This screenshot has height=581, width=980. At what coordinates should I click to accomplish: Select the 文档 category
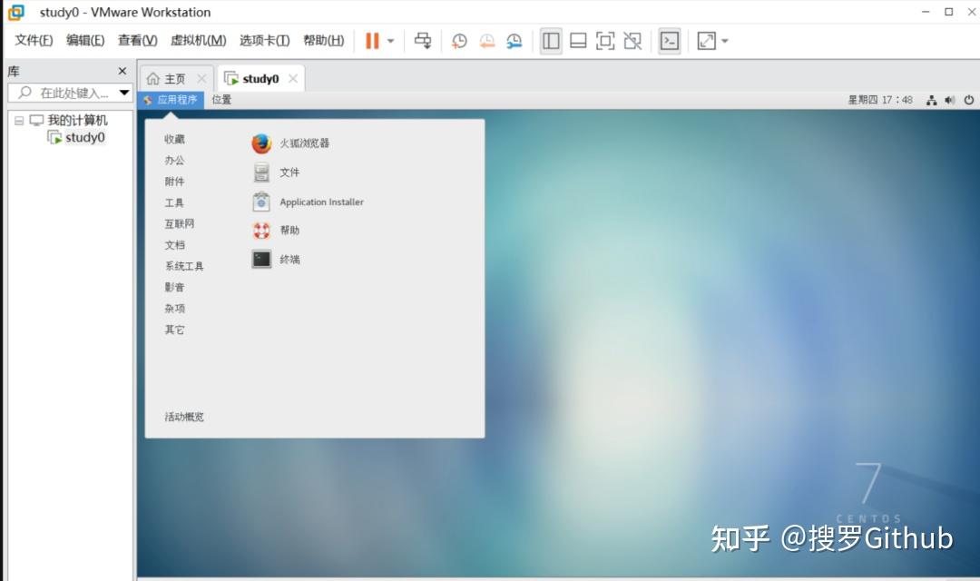[x=174, y=244]
